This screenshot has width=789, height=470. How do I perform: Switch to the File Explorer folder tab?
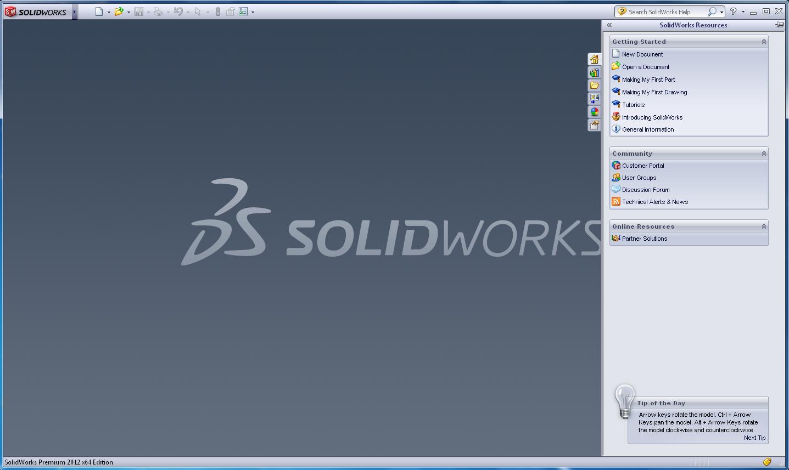[x=594, y=86]
